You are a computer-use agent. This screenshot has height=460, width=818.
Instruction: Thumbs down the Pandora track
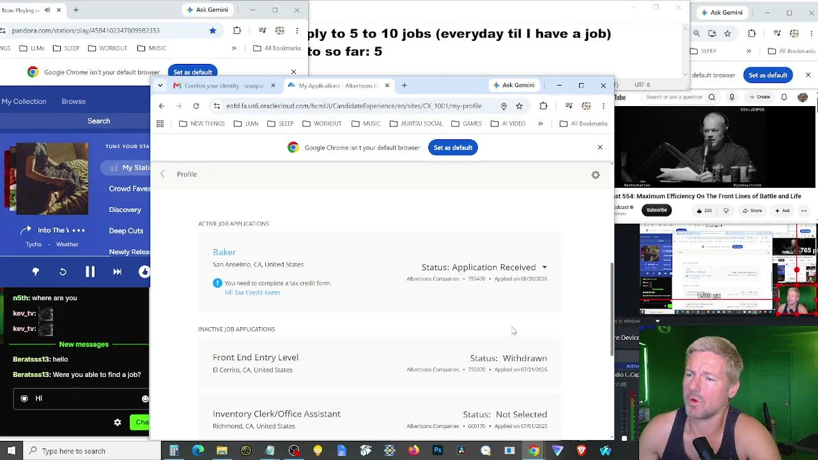tap(36, 272)
